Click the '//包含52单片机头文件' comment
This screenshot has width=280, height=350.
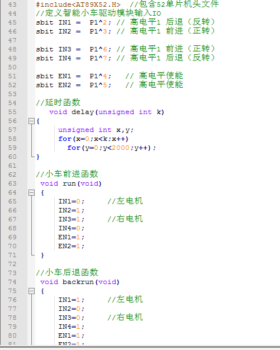coord(174,4)
